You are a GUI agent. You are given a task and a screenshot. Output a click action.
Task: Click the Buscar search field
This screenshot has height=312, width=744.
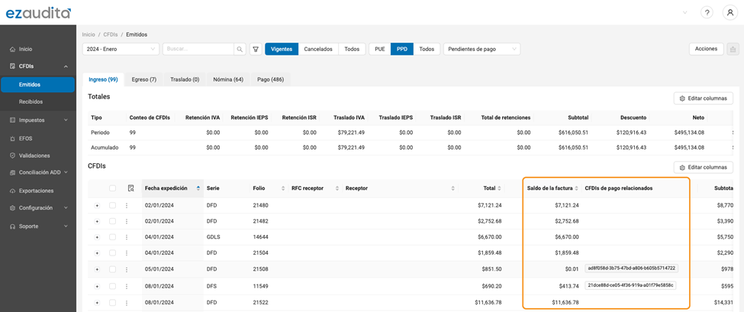[x=198, y=50]
